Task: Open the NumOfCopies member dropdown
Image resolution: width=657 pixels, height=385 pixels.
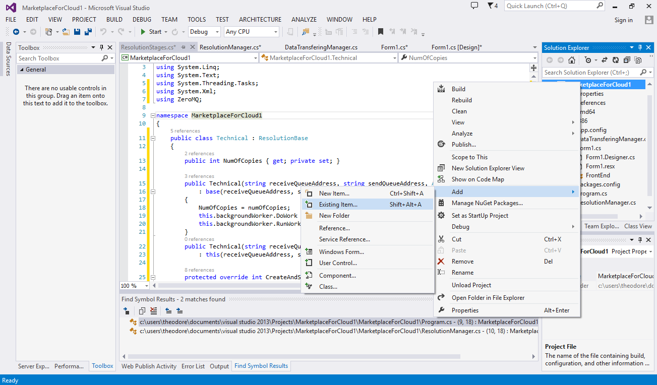Action: coord(536,58)
